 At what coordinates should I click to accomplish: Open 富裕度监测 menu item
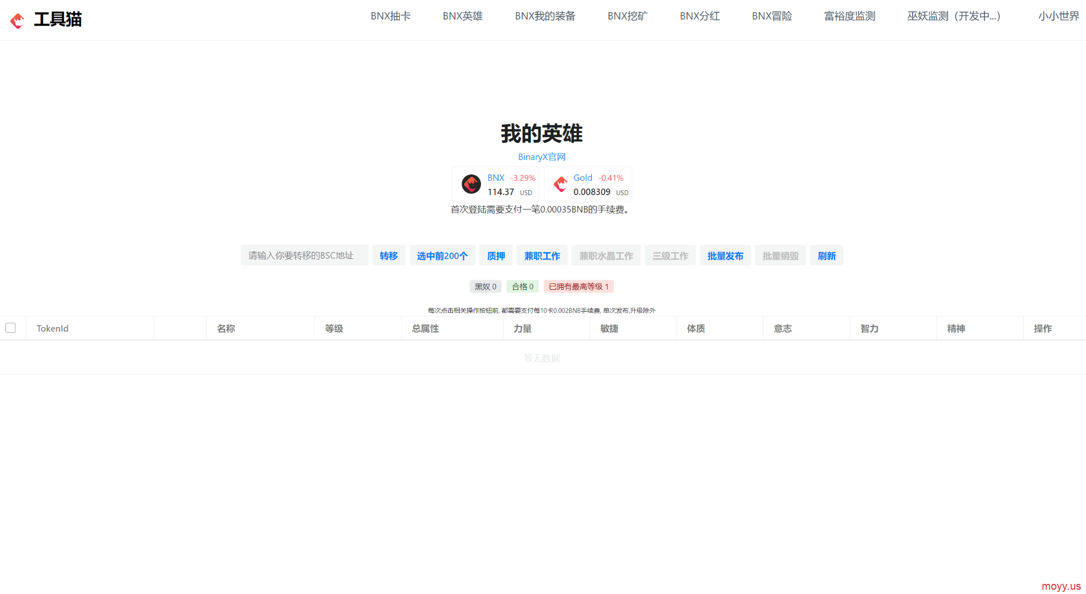[x=849, y=16]
